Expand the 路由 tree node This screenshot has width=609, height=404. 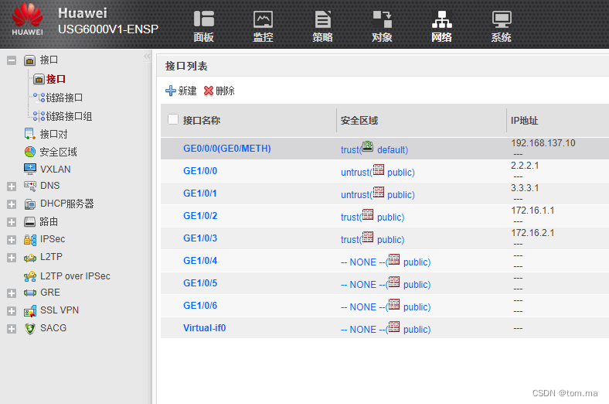(x=12, y=222)
